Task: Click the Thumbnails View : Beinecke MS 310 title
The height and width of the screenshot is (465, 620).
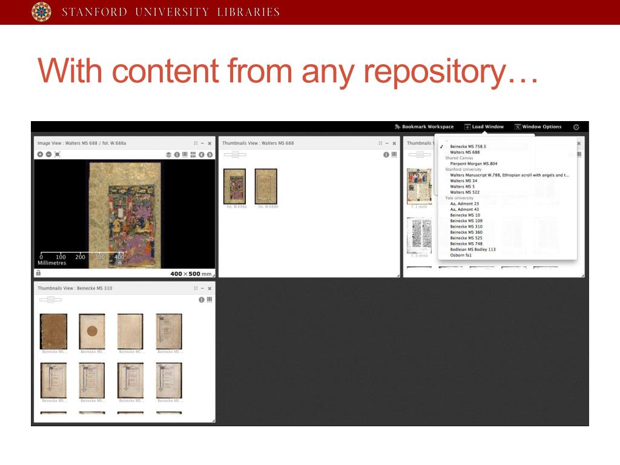Action: (74, 288)
